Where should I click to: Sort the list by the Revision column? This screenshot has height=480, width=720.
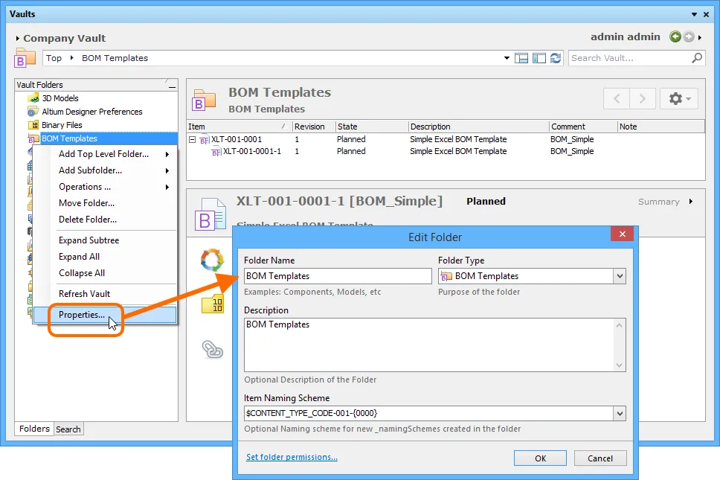pos(314,127)
